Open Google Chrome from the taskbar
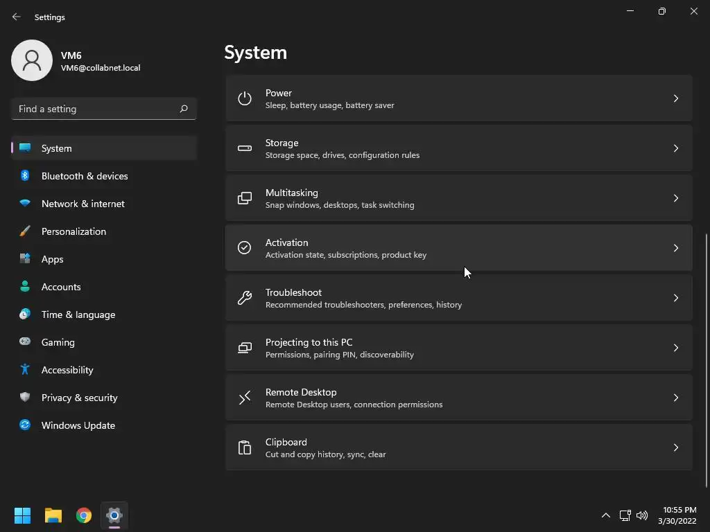The height and width of the screenshot is (532, 710). (x=84, y=515)
